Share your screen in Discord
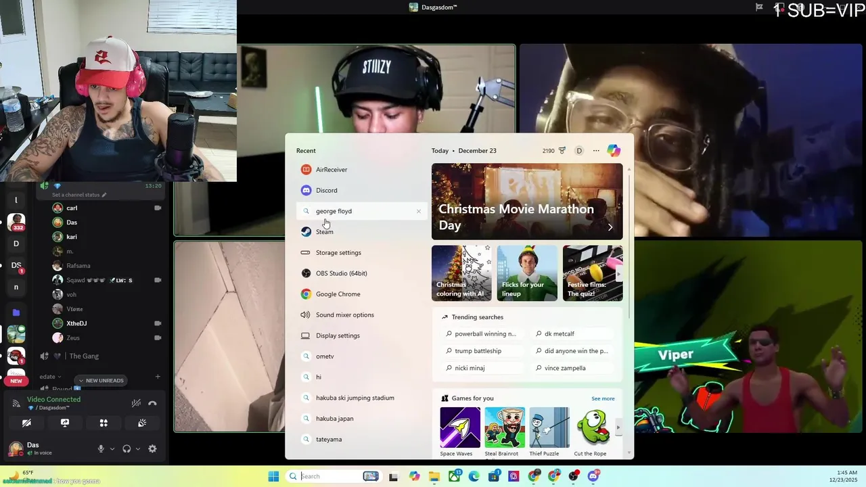The image size is (866, 487). tap(65, 423)
